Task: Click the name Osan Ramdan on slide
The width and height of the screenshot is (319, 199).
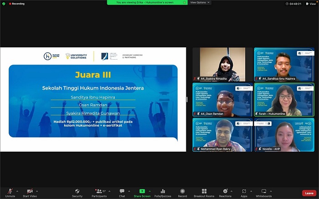Action: tap(93, 105)
